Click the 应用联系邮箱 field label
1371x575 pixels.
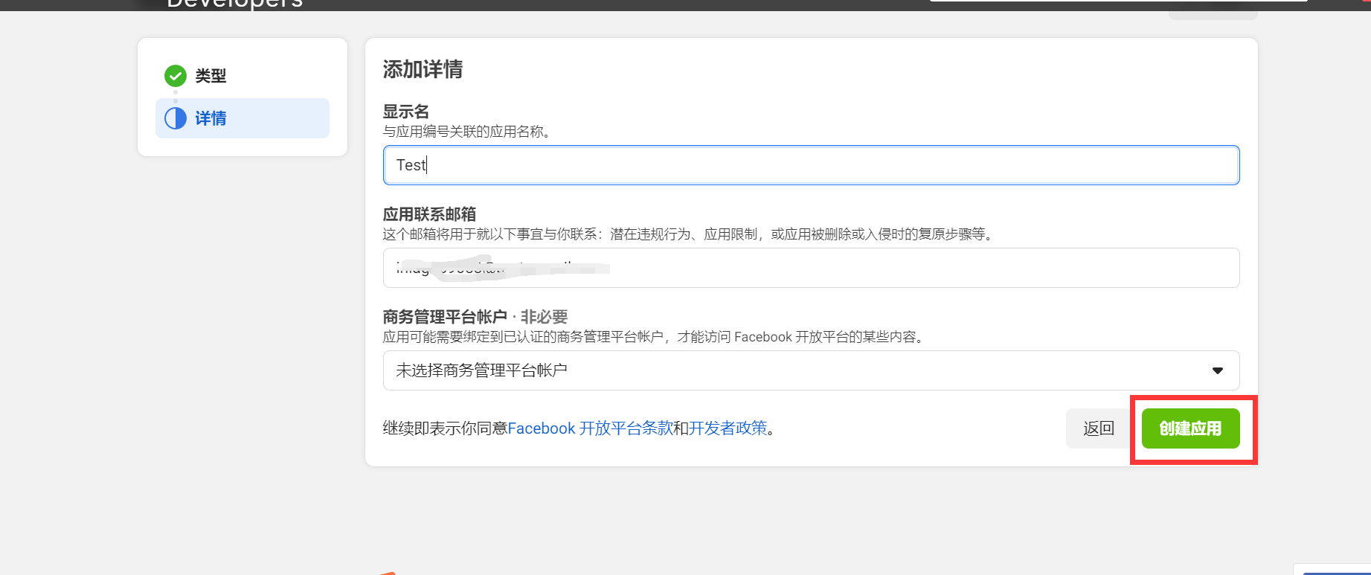coord(429,214)
